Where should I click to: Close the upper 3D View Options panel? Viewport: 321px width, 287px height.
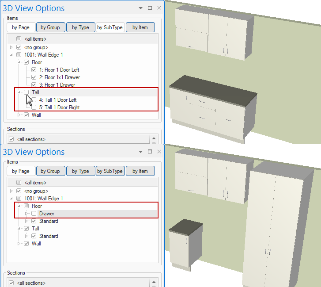pos(159,8)
